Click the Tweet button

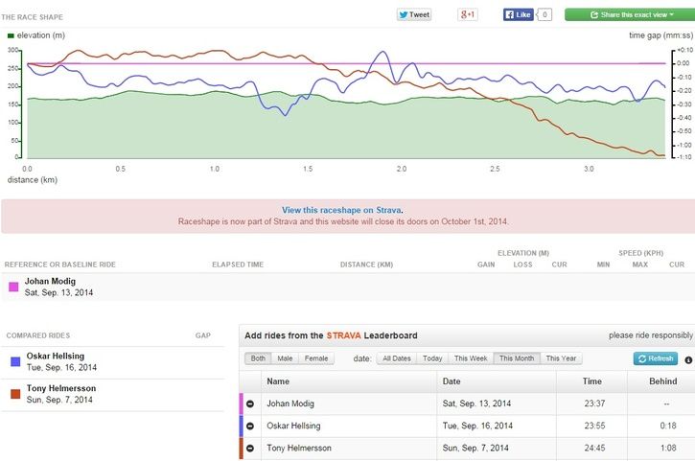(414, 14)
